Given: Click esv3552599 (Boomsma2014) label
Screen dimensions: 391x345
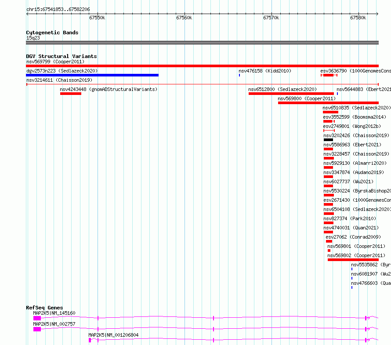Looking at the screenshot, I should (x=355, y=117).
